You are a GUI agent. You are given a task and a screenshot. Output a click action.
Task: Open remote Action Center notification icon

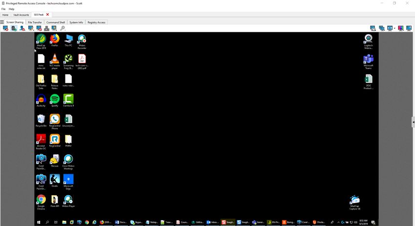(373, 222)
